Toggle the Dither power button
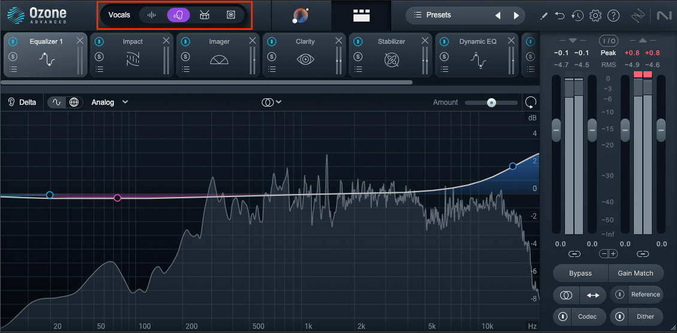Screen dimensions: 677x333 pyautogui.click(x=619, y=317)
